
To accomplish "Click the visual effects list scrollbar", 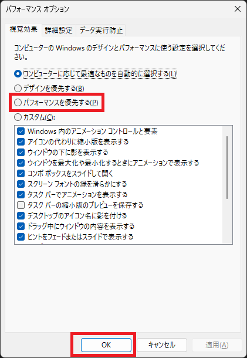I will (227, 167).
